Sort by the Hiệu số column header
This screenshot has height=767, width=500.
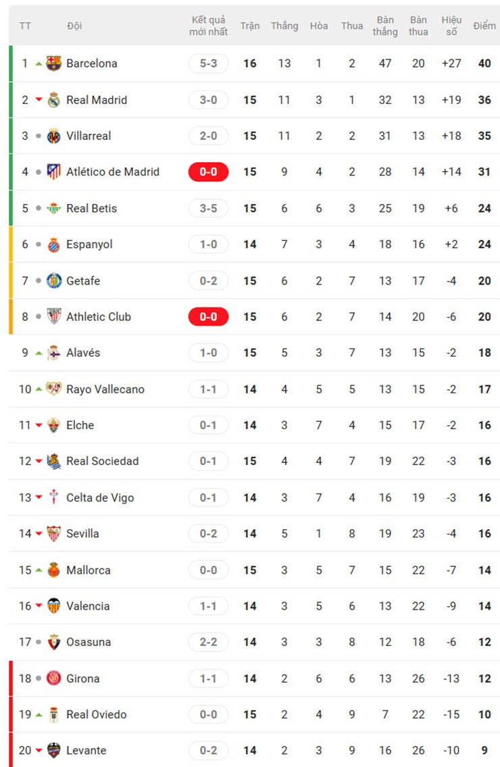point(451,26)
